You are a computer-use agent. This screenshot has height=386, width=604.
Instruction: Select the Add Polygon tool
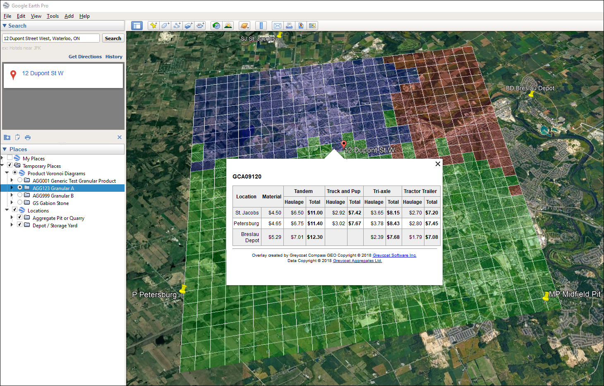(165, 26)
